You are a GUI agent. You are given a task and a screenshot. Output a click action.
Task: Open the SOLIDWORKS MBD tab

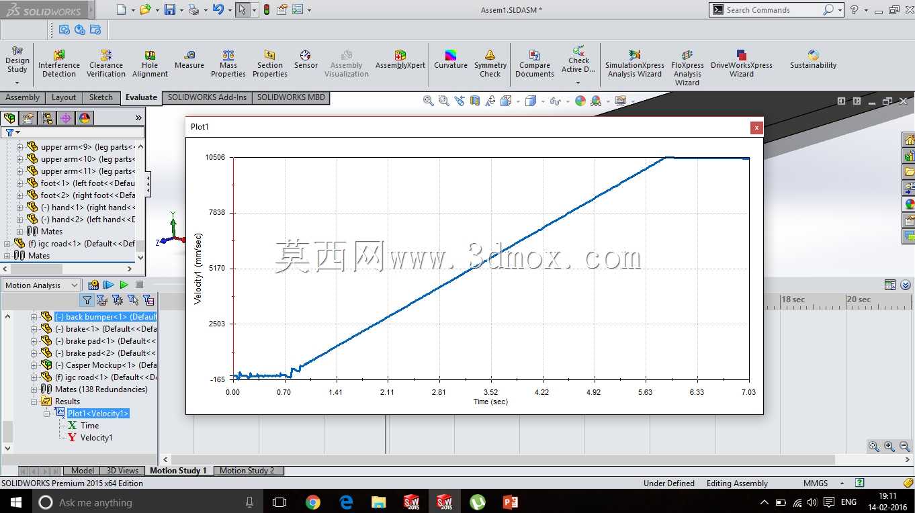pyautogui.click(x=291, y=97)
